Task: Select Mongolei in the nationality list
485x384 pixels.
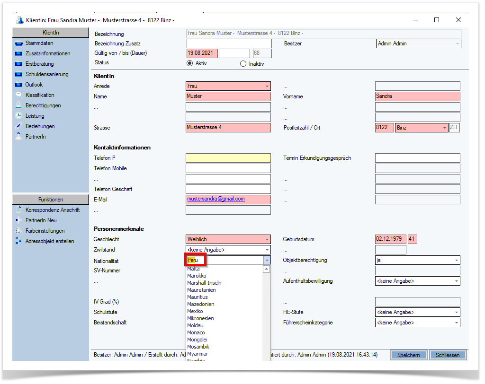Action: (224, 340)
